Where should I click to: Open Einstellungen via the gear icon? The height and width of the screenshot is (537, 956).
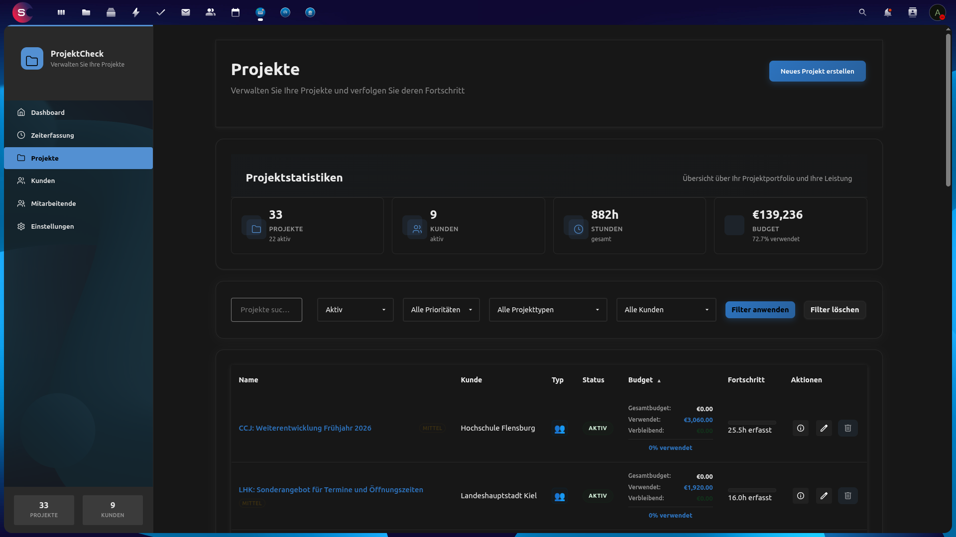tap(21, 226)
